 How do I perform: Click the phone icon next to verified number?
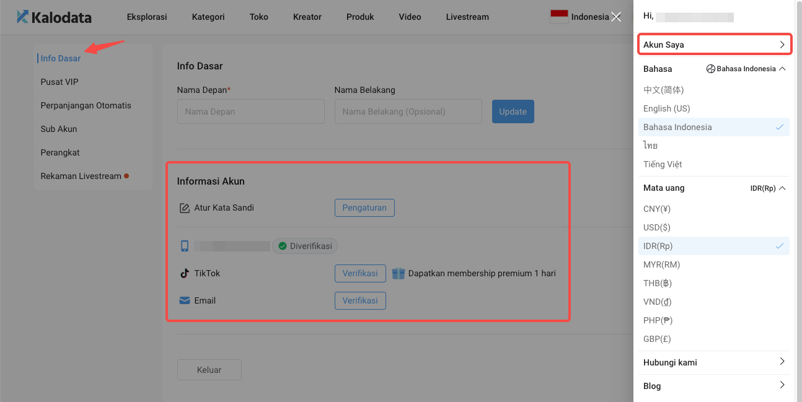(184, 245)
